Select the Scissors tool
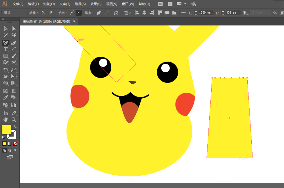 point(14,62)
